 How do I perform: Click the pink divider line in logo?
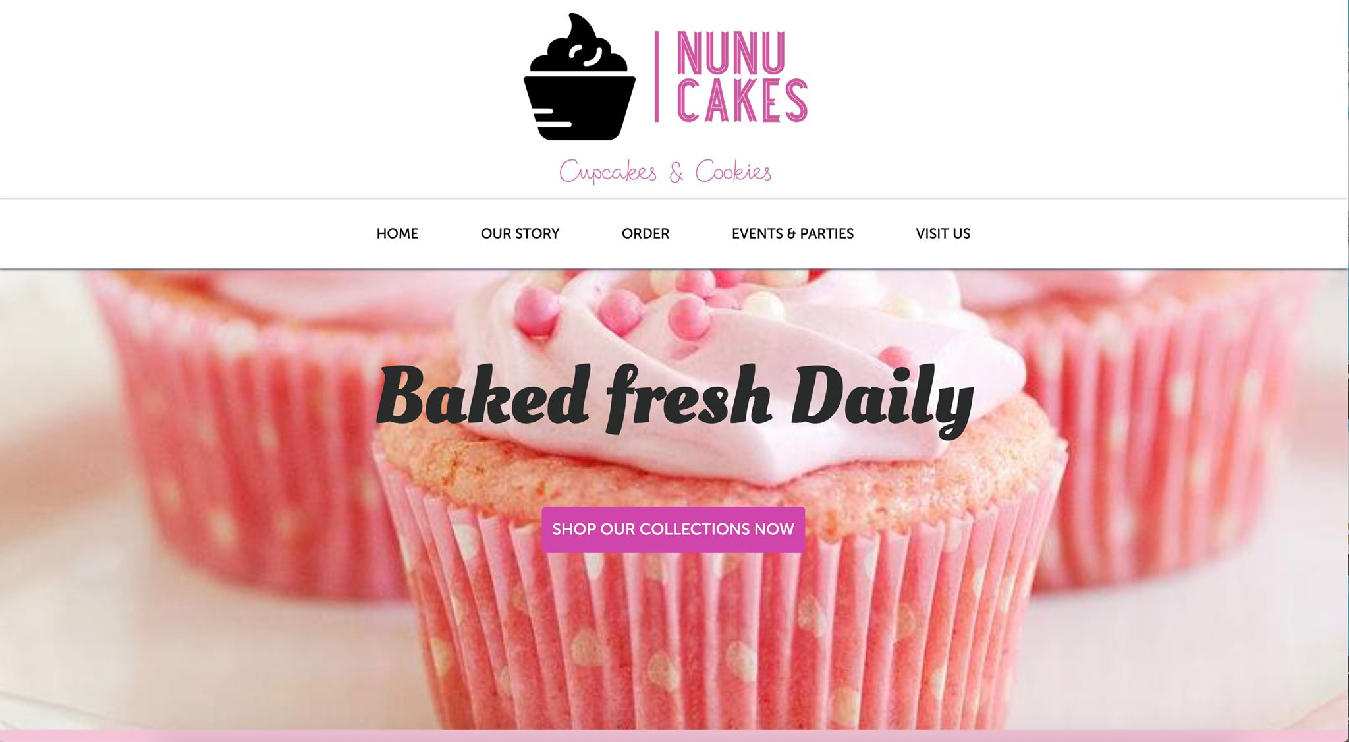(x=657, y=76)
